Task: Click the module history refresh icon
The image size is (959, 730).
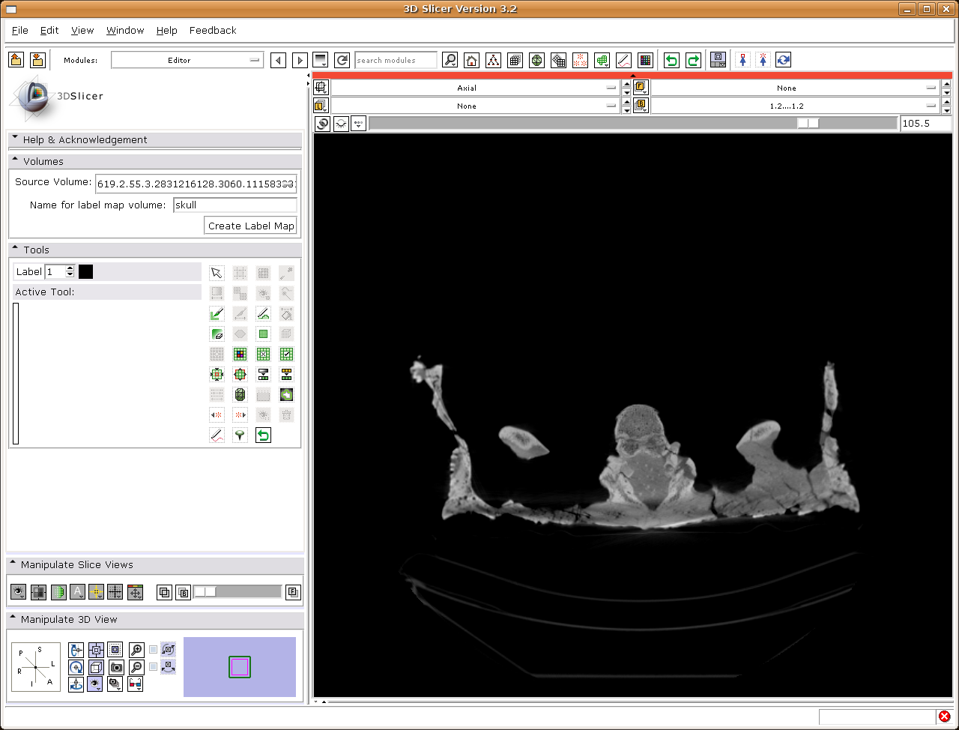Action: click(x=342, y=60)
